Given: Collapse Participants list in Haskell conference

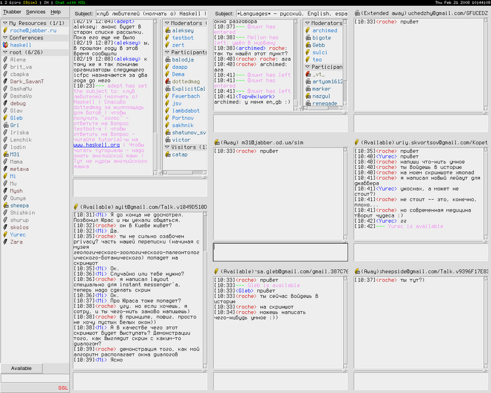Looking at the screenshot, I should coord(167,52).
